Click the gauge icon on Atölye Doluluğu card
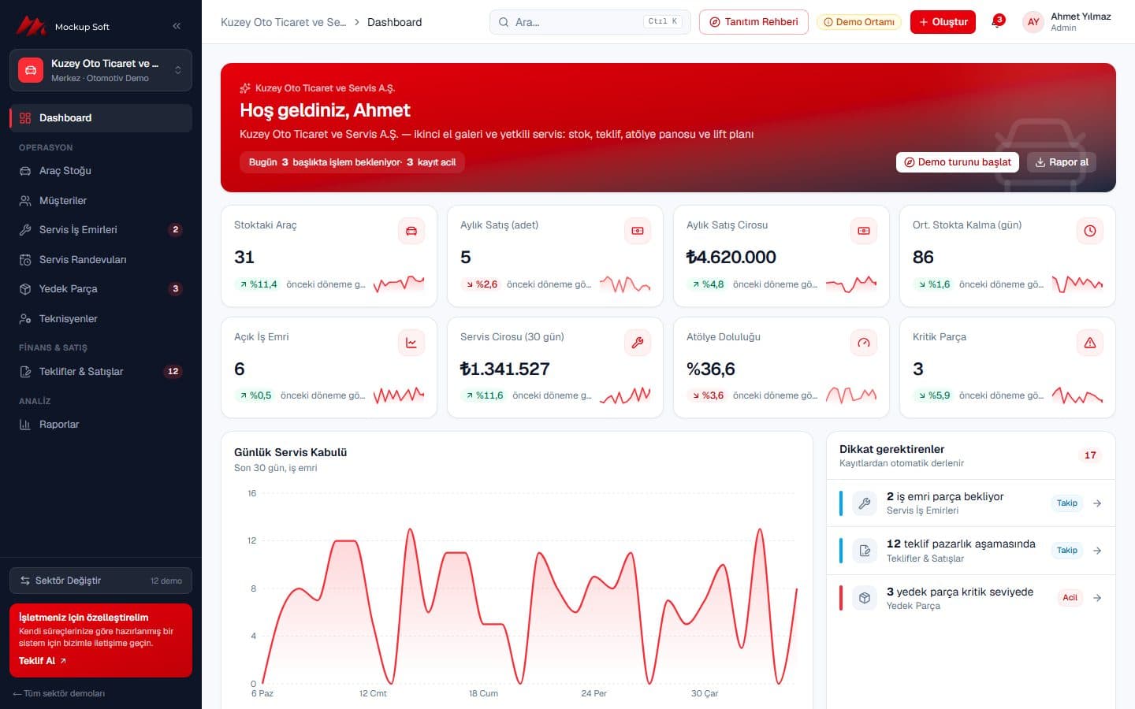 [x=864, y=343]
